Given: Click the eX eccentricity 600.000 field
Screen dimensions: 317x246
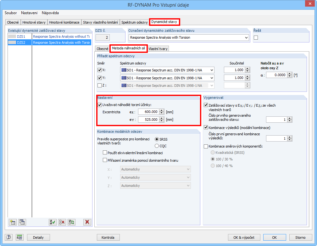Looking at the screenshot, I should [x=149, y=112].
